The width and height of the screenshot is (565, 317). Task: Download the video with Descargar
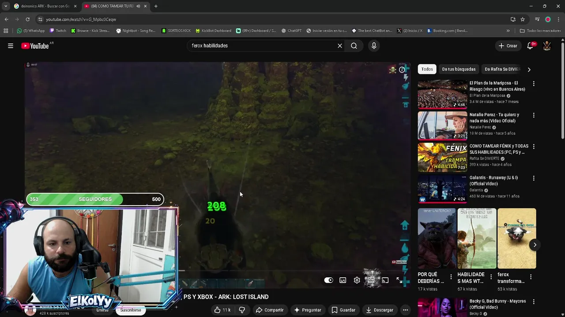[x=380, y=310]
